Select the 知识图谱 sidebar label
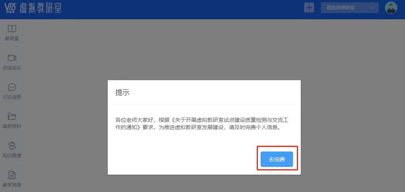Screen dimensions: 405x192 [x=12, y=156]
